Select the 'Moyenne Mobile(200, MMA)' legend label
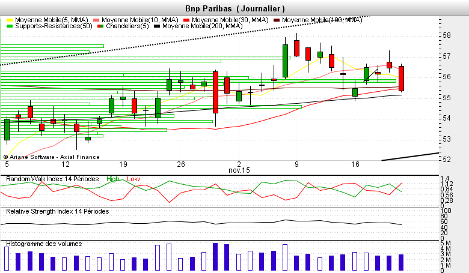This screenshot has height=273, width=469. tap(203, 26)
